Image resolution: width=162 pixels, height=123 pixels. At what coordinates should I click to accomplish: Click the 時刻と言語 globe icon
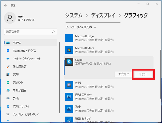coord(8,90)
